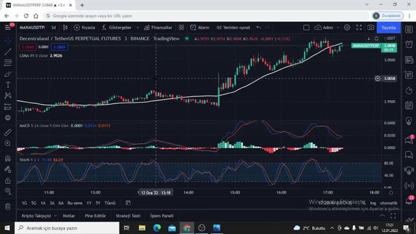Screen dimensions: 416x234
Task: Open the Strateji Testi tab
Action: [128, 216]
